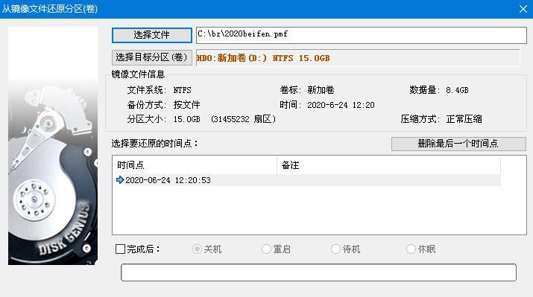Image resolution: width=533 pixels, height=297 pixels.
Task: Click the 选择文件 button
Action: pos(151,35)
